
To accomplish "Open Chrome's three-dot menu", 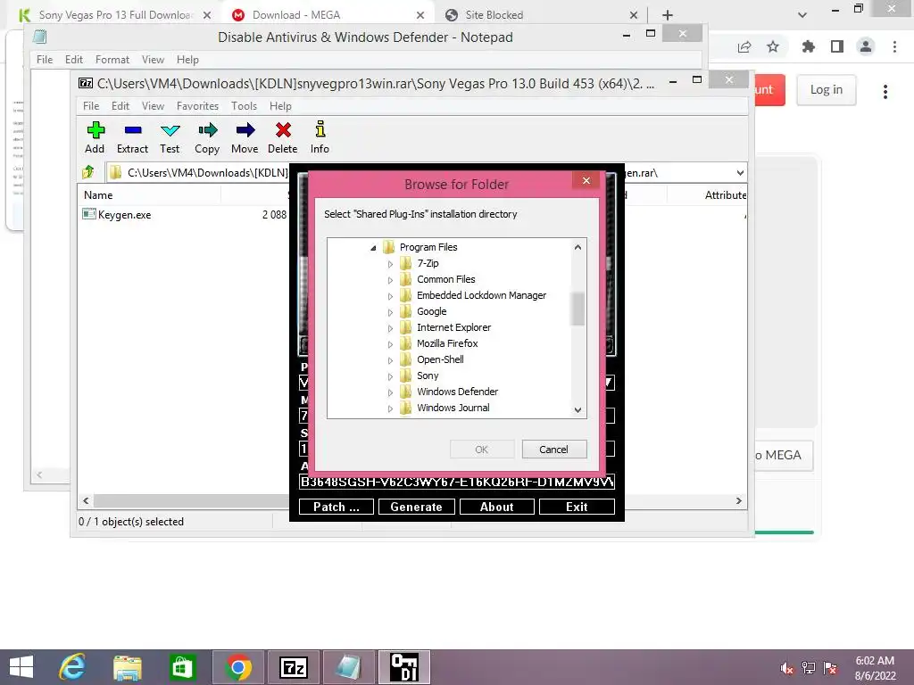I will click(x=894, y=46).
